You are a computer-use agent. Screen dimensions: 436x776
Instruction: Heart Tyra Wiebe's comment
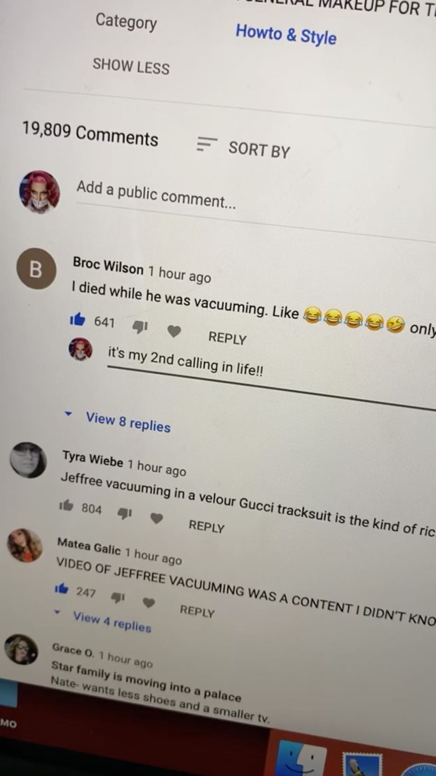coord(157,518)
